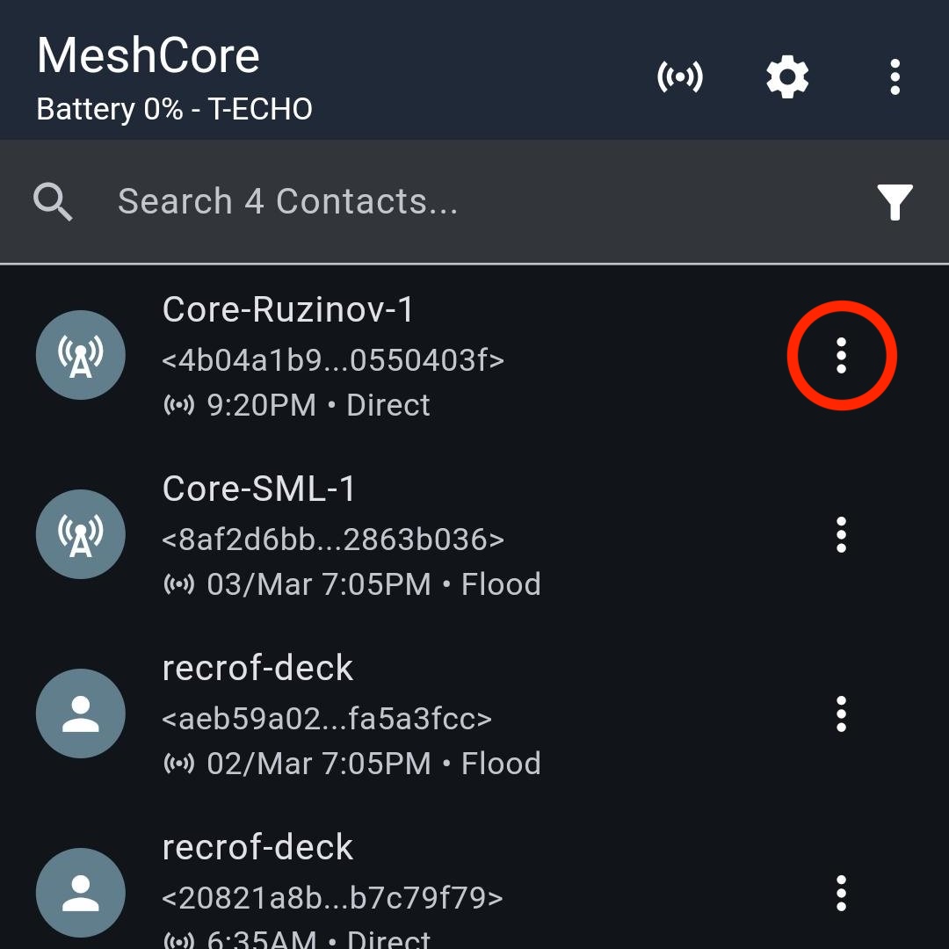Open options menu for recrof-deck 20821a8b
949x949 pixels.
(x=841, y=893)
